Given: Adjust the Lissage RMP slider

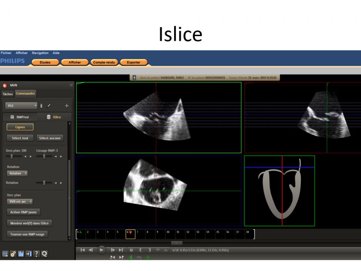Looking at the screenshot, I should (x=44, y=157).
